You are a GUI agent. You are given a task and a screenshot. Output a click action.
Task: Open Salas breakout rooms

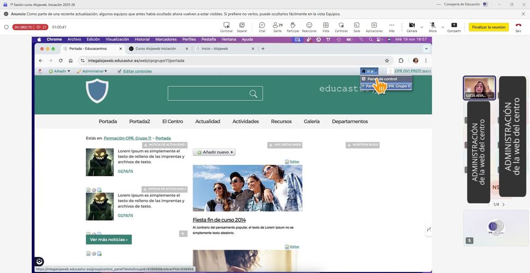(x=357, y=27)
